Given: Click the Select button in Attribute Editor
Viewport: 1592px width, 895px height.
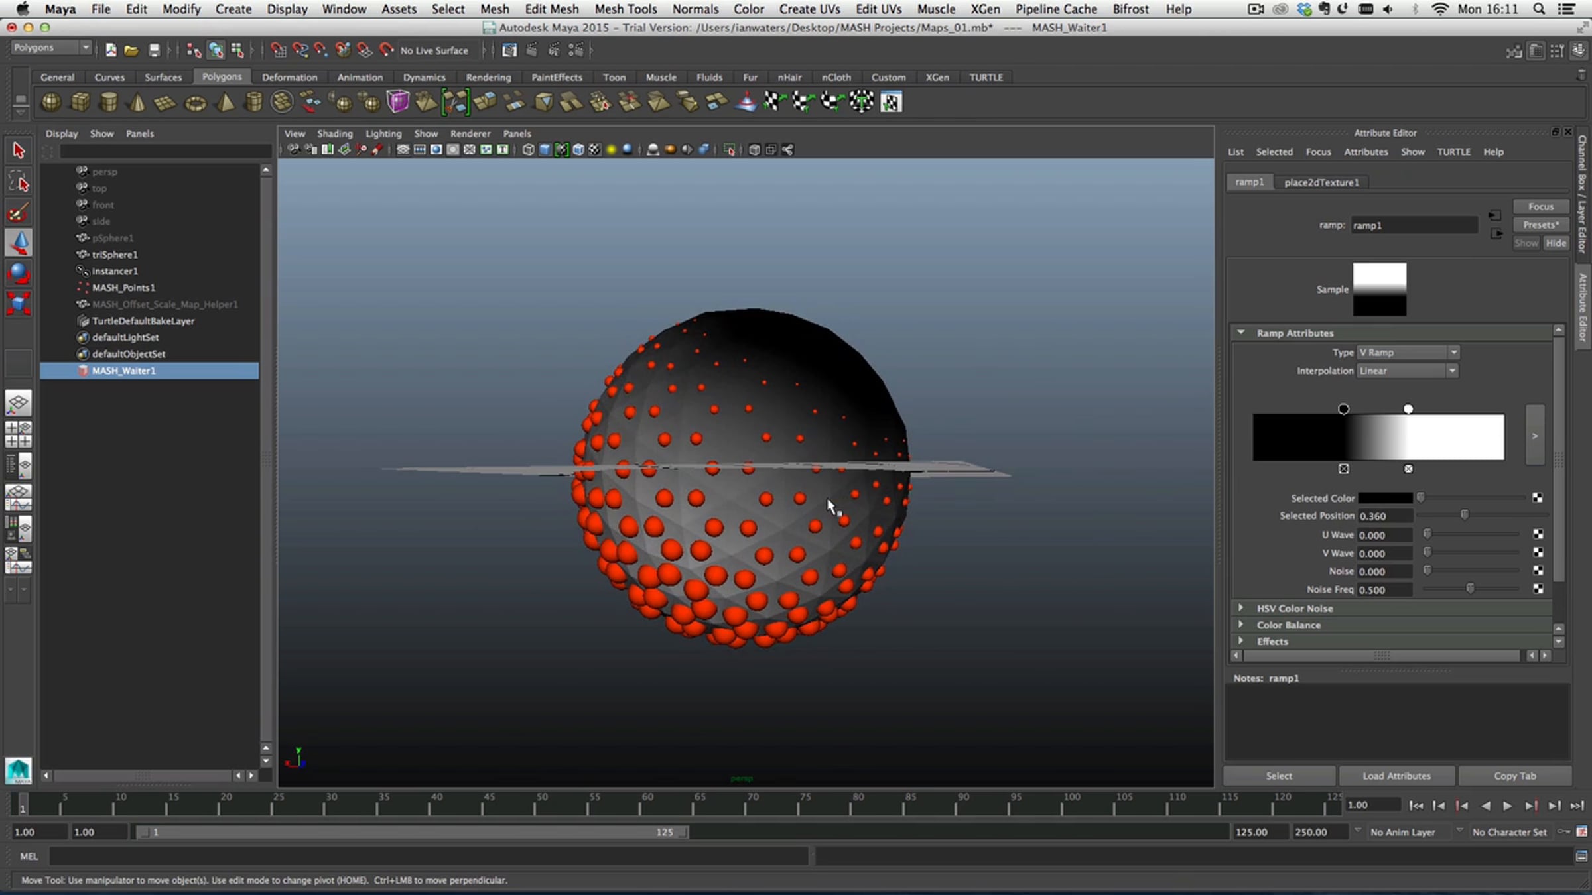Looking at the screenshot, I should pyautogui.click(x=1279, y=776).
